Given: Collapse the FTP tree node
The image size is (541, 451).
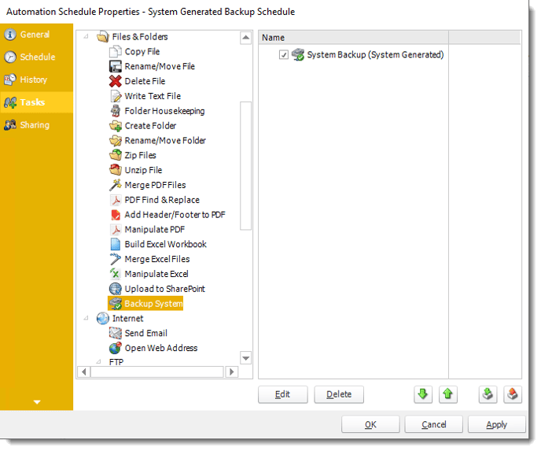Looking at the screenshot, I should pos(98,361).
